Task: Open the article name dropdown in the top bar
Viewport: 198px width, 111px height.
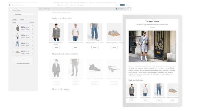Action: click(x=18, y=5)
